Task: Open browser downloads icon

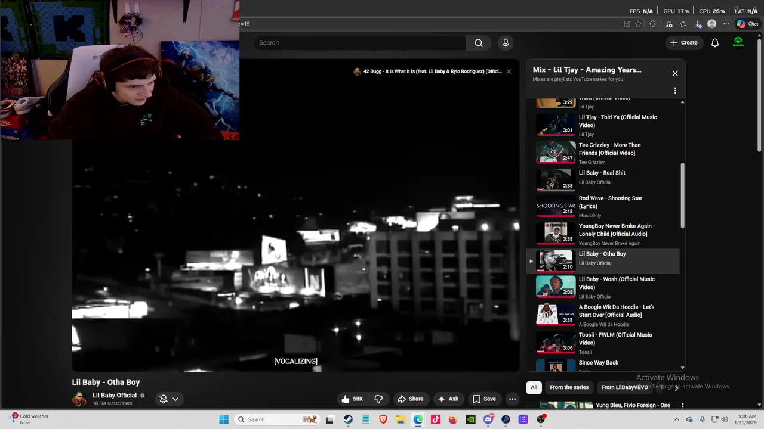Action: click(698, 24)
